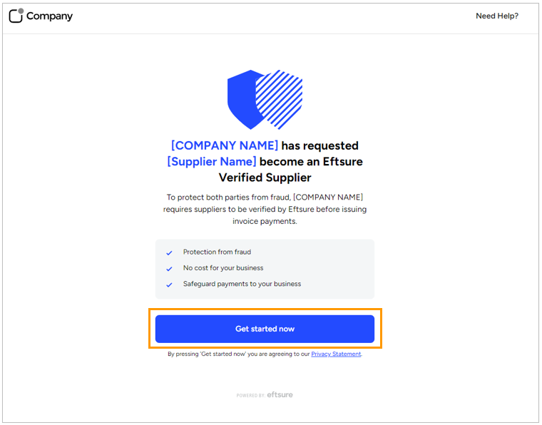
Task: Select Safeguard payments to your business text
Action: tap(242, 284)
